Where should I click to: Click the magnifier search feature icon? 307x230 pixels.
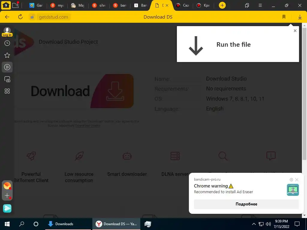pyautogui.click(x=223, y=156)
